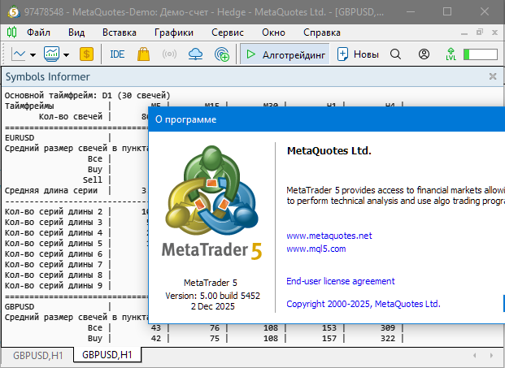The height and width of the screenshot is (368, 505).
Task: Click the Средняя длина серии row
Action: coord(51,191)
